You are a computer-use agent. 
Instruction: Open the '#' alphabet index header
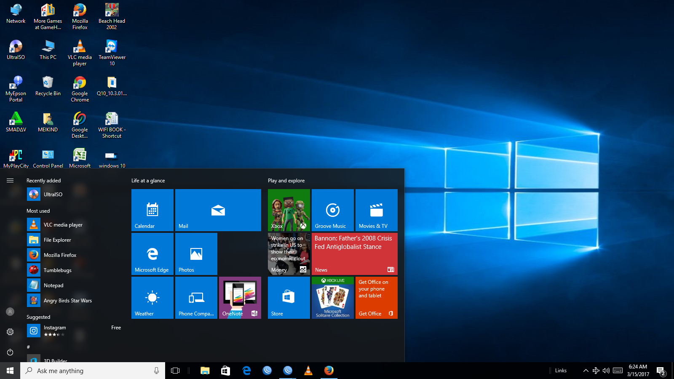(28, 347)
